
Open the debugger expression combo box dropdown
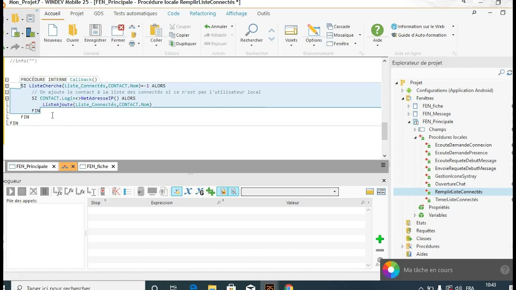pos(335,192)
